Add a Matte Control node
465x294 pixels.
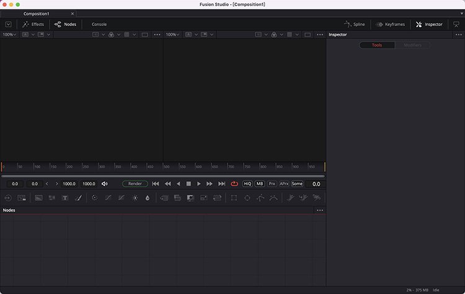[x=190, y=198]
